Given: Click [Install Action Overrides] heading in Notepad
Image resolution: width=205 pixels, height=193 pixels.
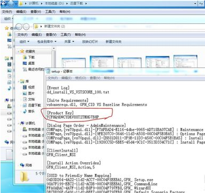Looking at the screenshot, I should (74, 163).
